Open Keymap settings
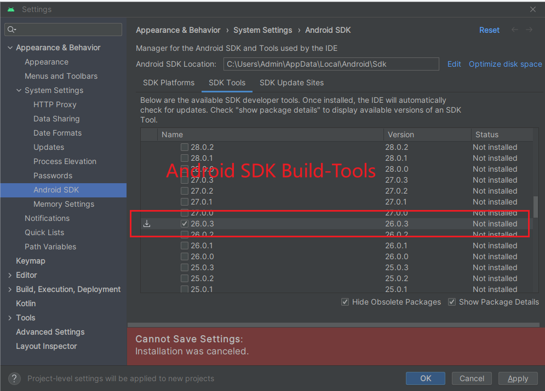 tap(31, 261)
